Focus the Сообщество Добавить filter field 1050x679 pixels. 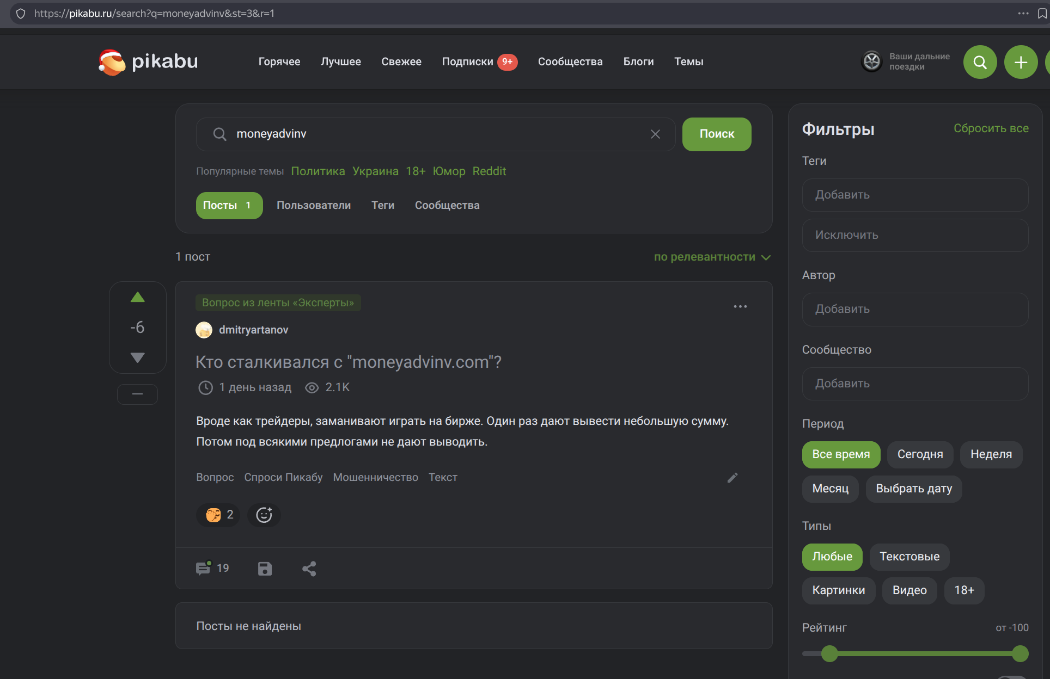915,384
